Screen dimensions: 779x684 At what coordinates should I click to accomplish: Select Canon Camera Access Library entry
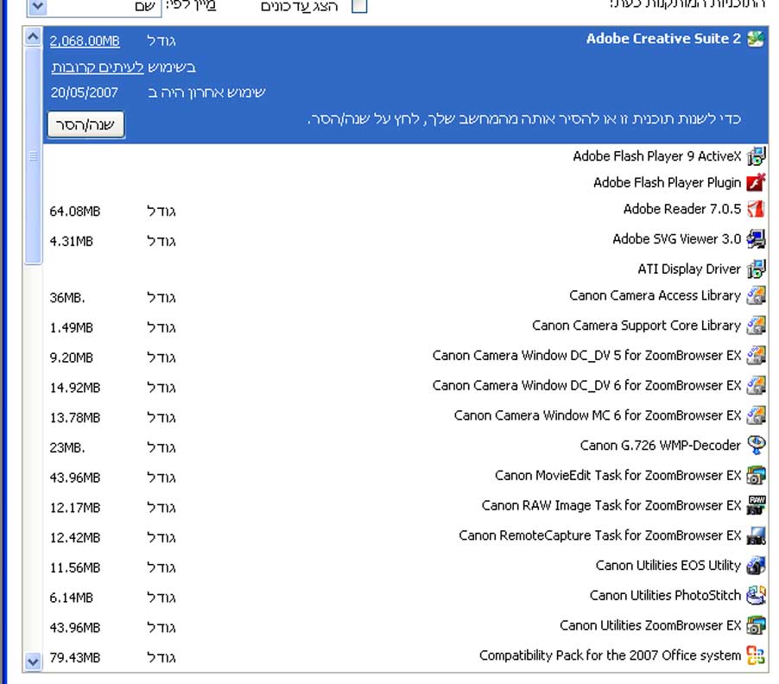pos(405,295)
